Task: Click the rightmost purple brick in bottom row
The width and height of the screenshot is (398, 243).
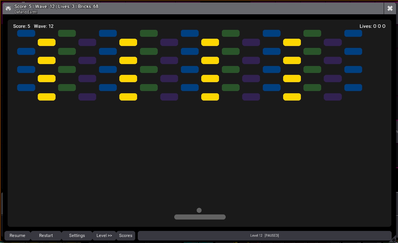Action: pyautogui.click(x=333, y=97)
